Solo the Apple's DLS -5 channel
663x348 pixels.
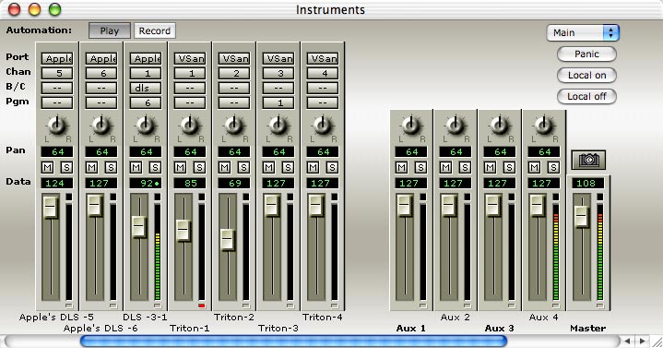pyautogui.click(x=66, y=168)
